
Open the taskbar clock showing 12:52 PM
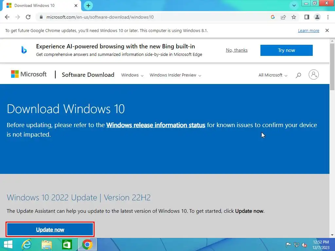pos(321,245)
